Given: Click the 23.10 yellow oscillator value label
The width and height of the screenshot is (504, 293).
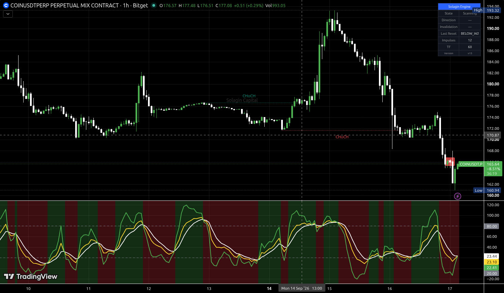Looking at the screenshot, I should pyautogui.click(x=492, y=262).
